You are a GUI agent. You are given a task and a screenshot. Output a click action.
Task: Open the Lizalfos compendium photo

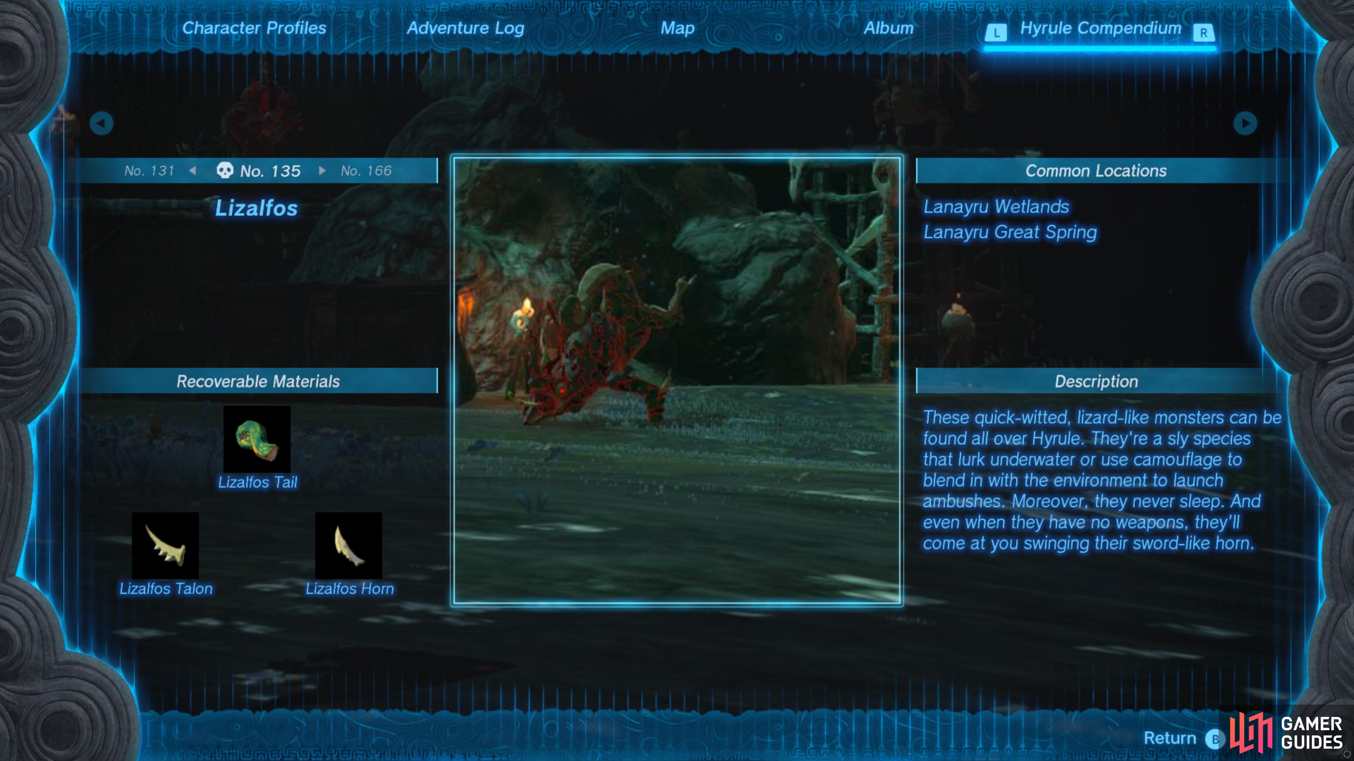(677, 381)
